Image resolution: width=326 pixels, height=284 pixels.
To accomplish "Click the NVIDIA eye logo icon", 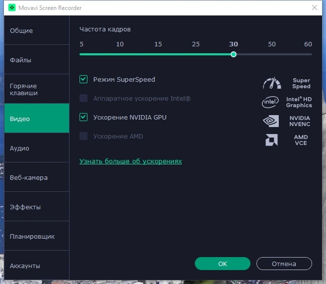I will [x=271, y=121].
